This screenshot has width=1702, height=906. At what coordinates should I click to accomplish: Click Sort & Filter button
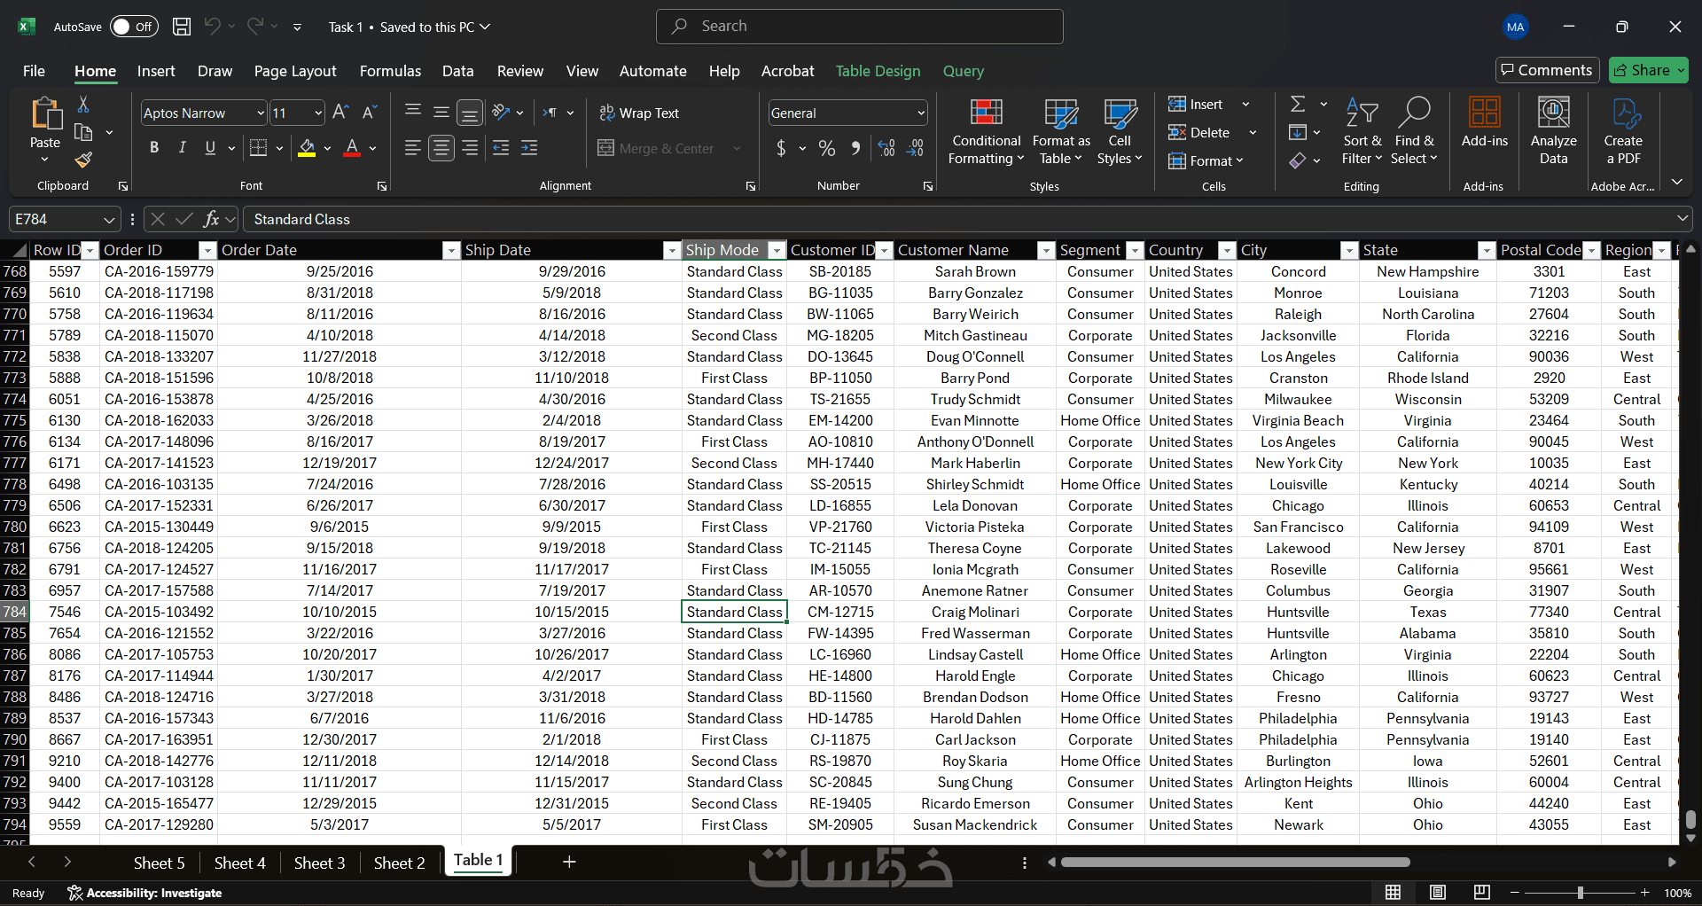(1362, 131)
